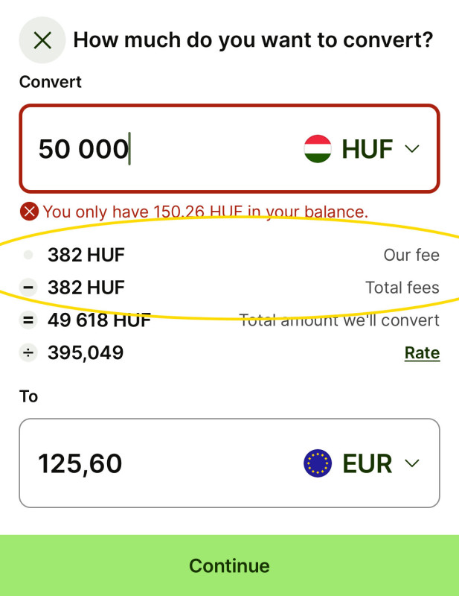Click the Total fees label

pyautogui.click(x=402, y=288)
